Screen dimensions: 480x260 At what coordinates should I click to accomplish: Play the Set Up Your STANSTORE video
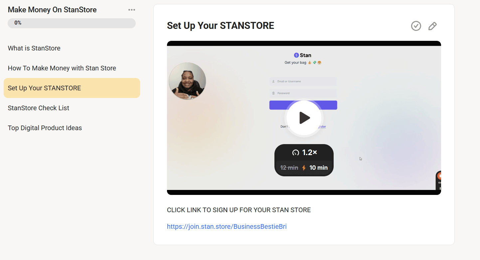[304, 118]
